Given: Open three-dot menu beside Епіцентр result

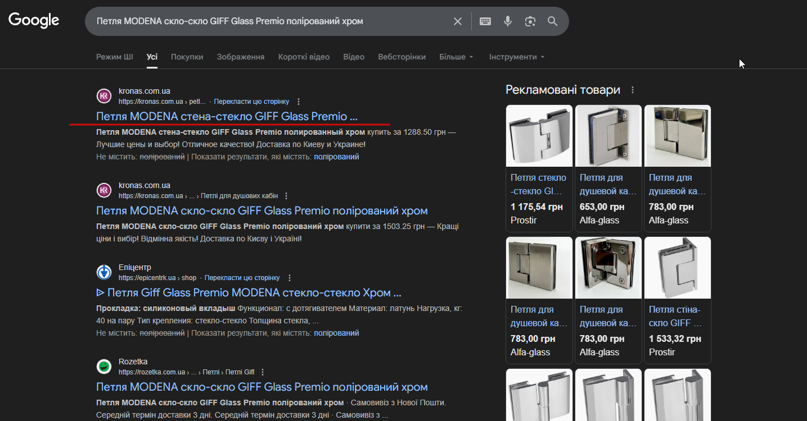Looking at the screenshot, I should (290, 278).
